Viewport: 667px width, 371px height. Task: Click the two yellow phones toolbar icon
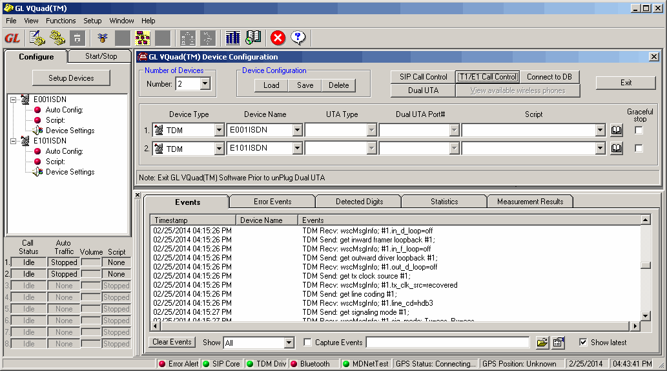[x=57, y=38]
